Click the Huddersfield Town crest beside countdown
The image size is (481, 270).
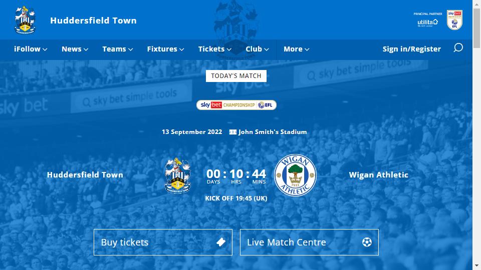point(177,175)
